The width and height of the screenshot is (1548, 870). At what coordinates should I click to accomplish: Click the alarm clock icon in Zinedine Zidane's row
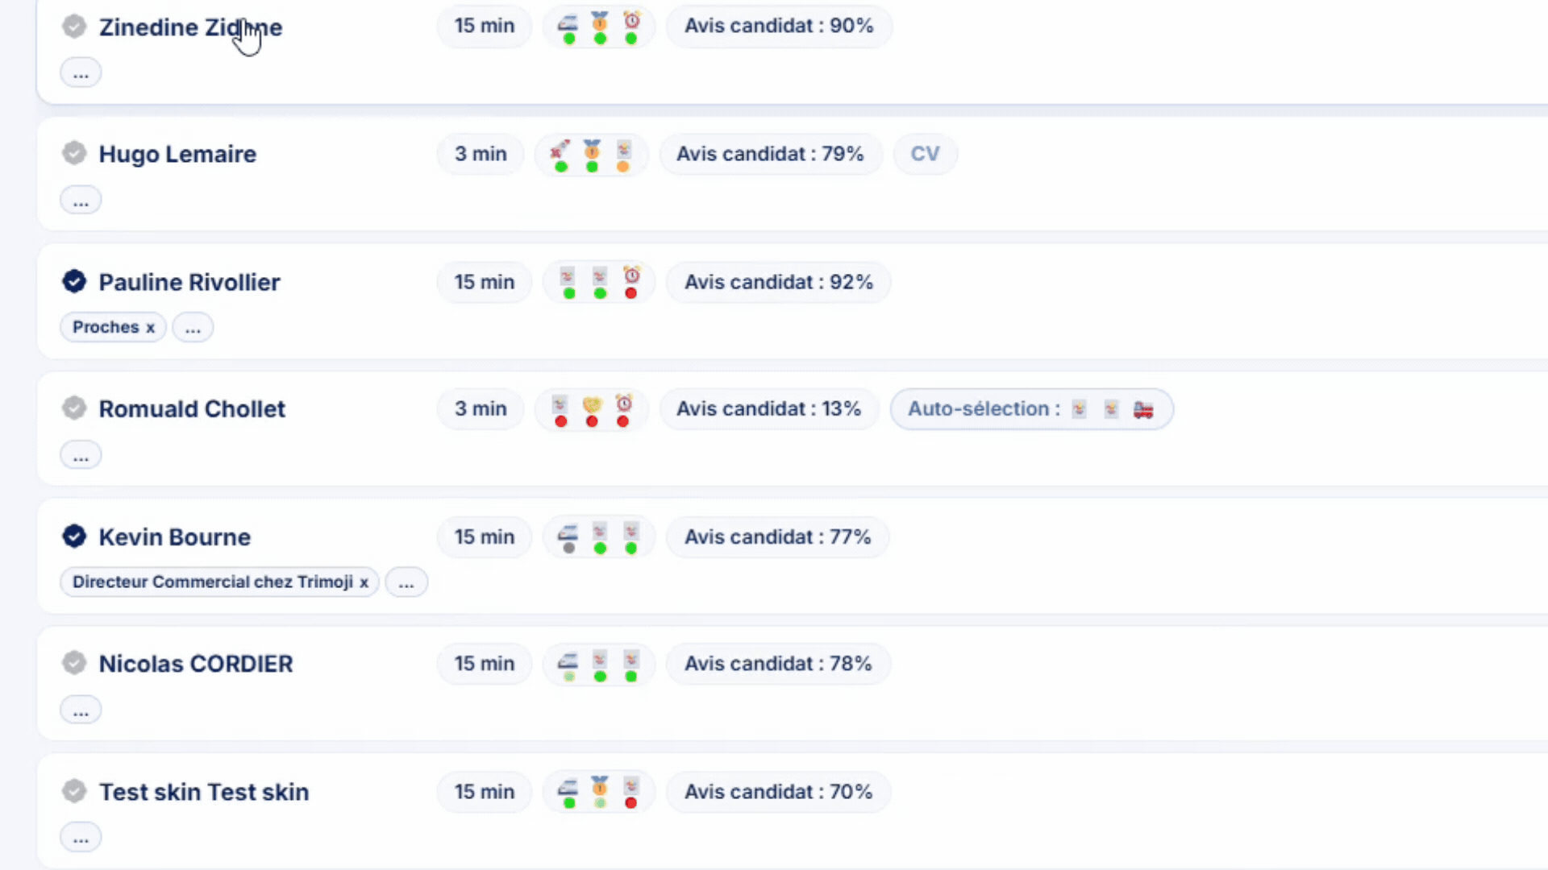pos(631,20)
